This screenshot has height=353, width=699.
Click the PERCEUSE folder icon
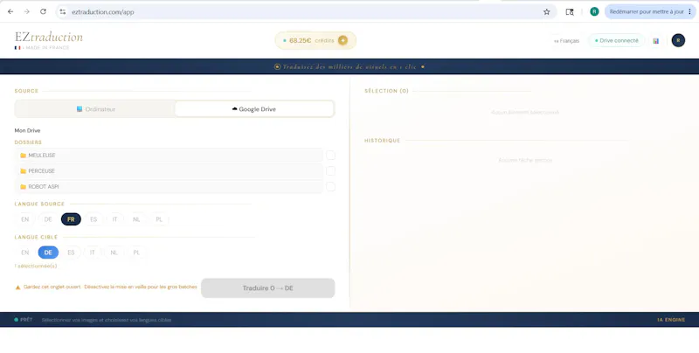pyautogui.click(x=24, y=171)
